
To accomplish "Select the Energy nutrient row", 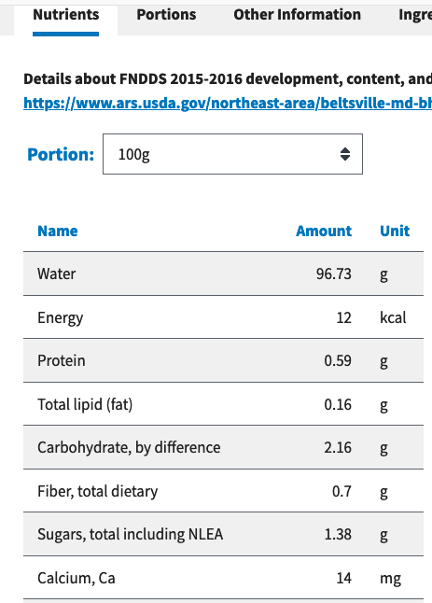I will (223, 317).
